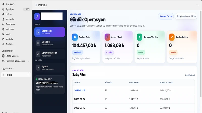Select the Müşteriler person icon
The width and height of the screenshot is (202, 113).
(x=3, y=19)
